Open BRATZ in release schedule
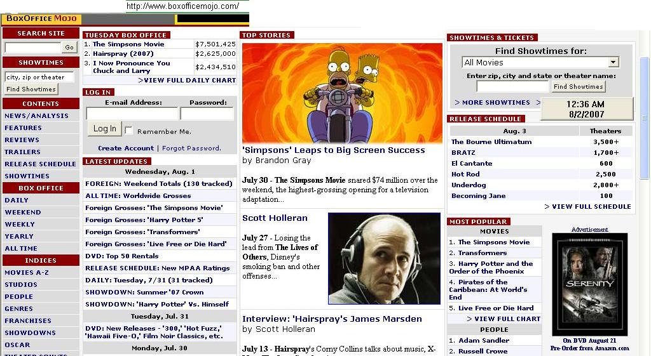Screen dimensions: 651x356 tap(463, 152)
